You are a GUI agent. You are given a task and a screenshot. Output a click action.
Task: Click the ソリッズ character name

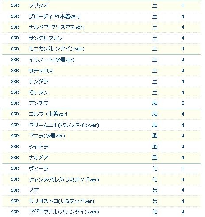click(39, 5)
